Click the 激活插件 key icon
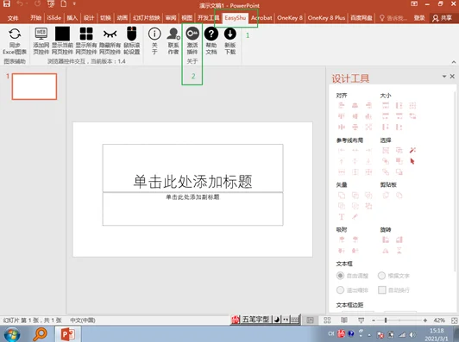Image resolution: width=459 pixels, height=342 pixels. (192, 34)
